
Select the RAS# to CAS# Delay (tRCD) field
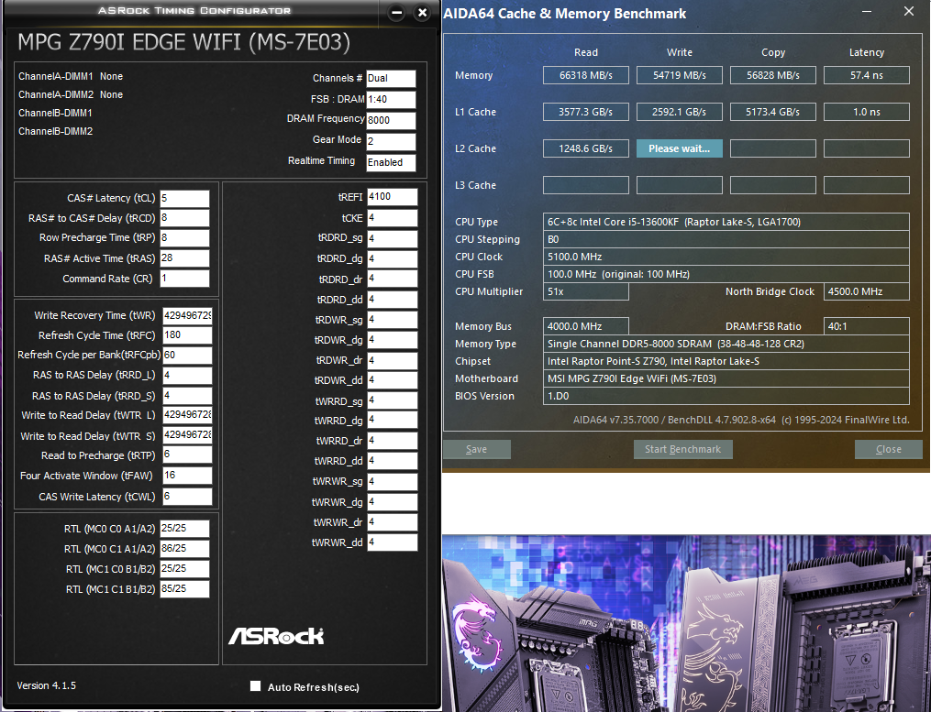pyautogui.click(x=184, y=218)
